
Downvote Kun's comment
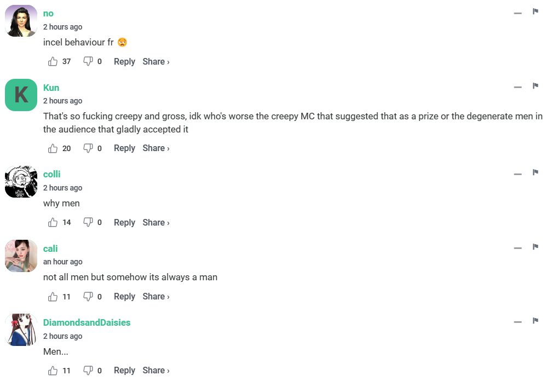pyautogui.click(x=88, y=148)
